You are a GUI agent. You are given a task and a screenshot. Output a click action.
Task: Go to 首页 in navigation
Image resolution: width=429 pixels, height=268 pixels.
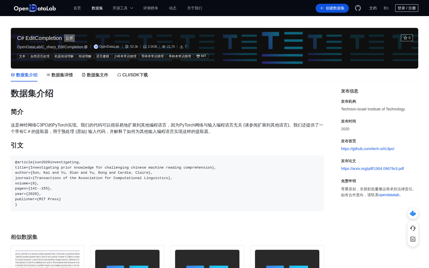click(77, 8)
